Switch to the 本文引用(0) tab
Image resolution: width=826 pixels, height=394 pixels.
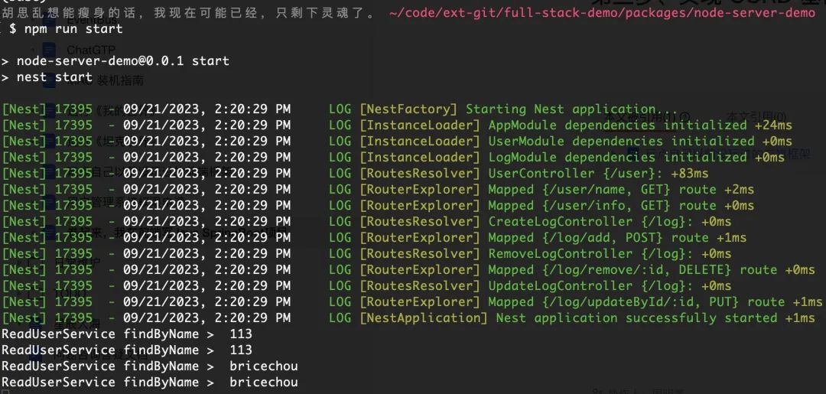(x=756, y=116)
